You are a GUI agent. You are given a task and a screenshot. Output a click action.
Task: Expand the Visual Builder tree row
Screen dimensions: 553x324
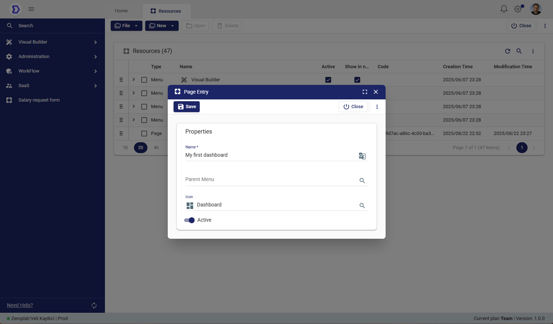134,80
